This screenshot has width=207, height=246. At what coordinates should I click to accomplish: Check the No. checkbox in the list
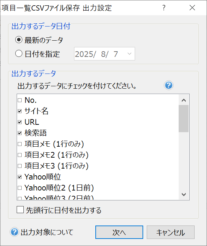[x=19, y=100]
